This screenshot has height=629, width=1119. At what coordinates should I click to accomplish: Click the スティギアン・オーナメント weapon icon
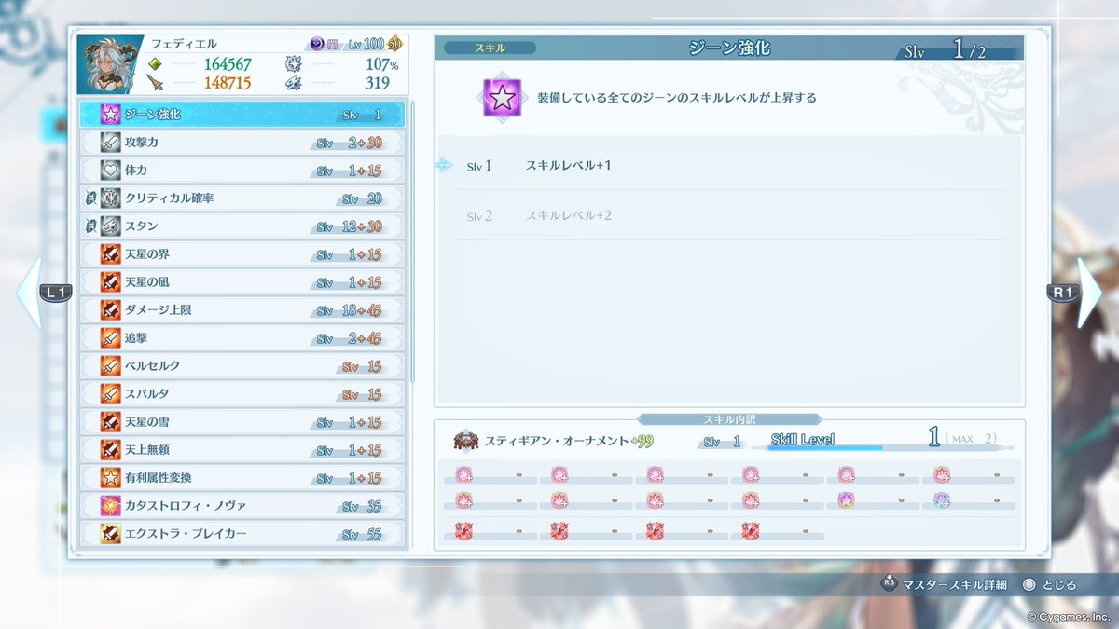(x=466, y=441)
